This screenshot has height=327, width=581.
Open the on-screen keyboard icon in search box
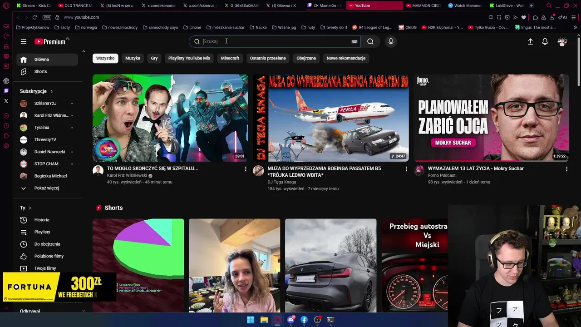tap(355, 41)
